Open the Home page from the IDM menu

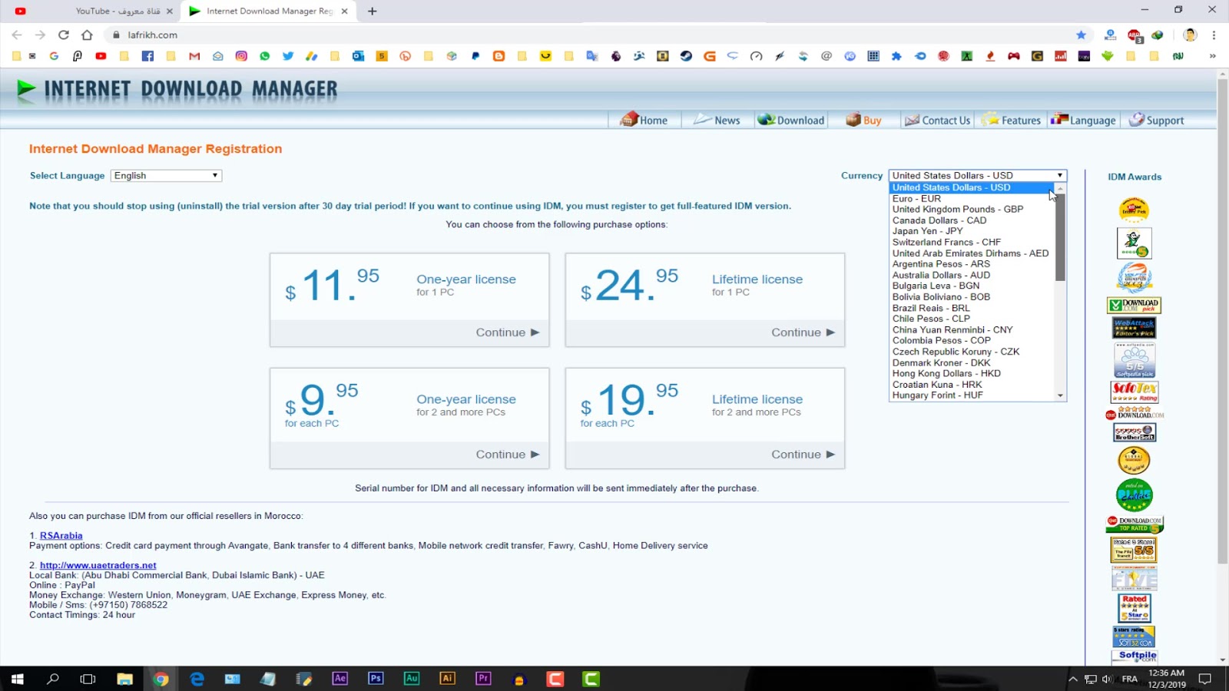[x=644, y=120]
